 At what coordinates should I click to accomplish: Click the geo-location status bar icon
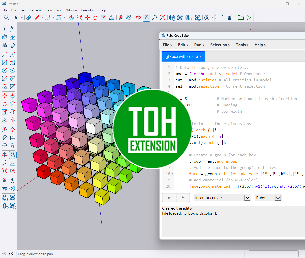pyautogui.click(x=4, y=254)
